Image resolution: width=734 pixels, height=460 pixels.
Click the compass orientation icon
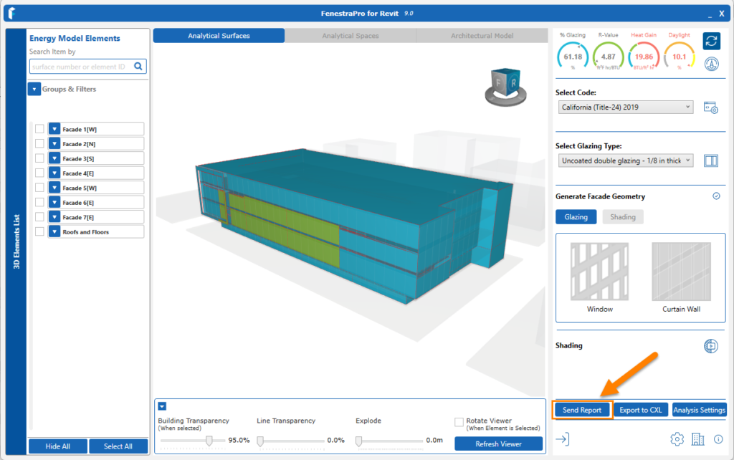(x=712, y=64)
